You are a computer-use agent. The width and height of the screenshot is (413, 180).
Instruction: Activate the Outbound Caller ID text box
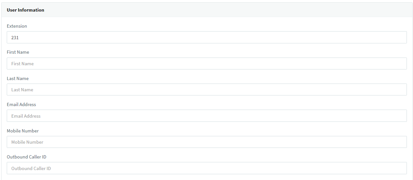pyautogui.click(x=206, y=168)
